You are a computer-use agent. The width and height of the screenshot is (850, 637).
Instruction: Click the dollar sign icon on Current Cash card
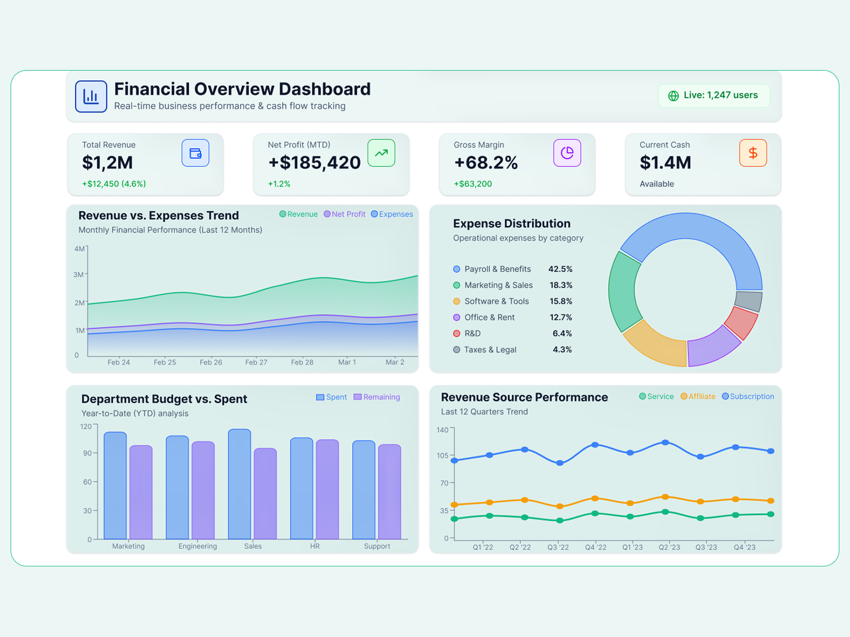753,153
